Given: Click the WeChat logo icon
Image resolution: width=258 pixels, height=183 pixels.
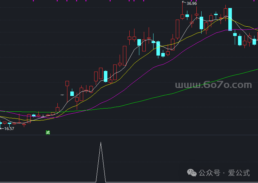Looking at the screenshot, I should (x=193, y=173).
